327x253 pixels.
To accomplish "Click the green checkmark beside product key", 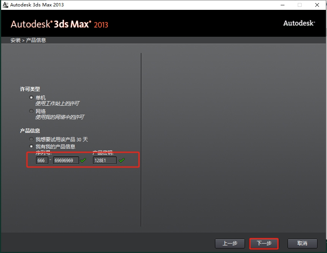I will [122, 160].
